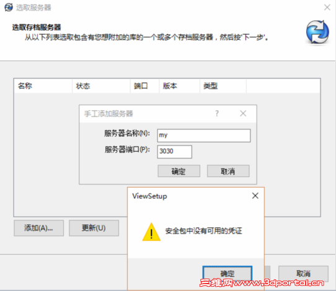Screen dimensions: 336x291
Task: Sort by the 类型 column header
Action: tap(223, 86)
